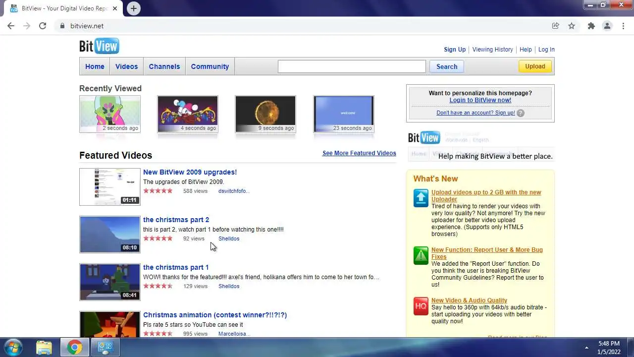Click the star rating of the christmas part 2

(x=158, y=238)
